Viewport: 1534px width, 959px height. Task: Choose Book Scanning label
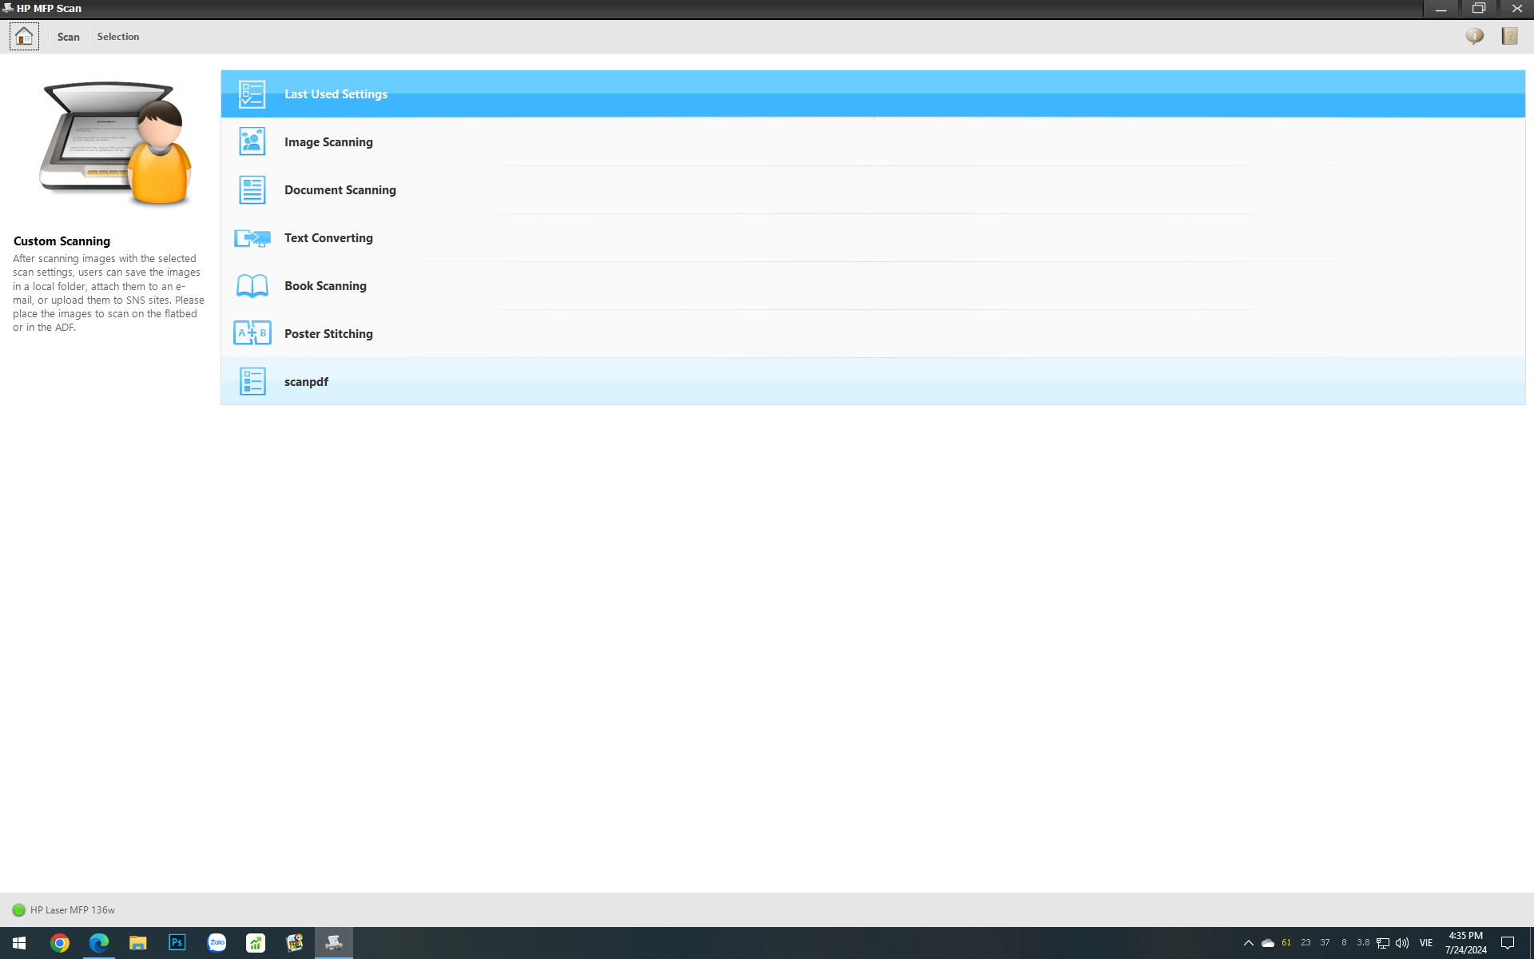point(325,286)
